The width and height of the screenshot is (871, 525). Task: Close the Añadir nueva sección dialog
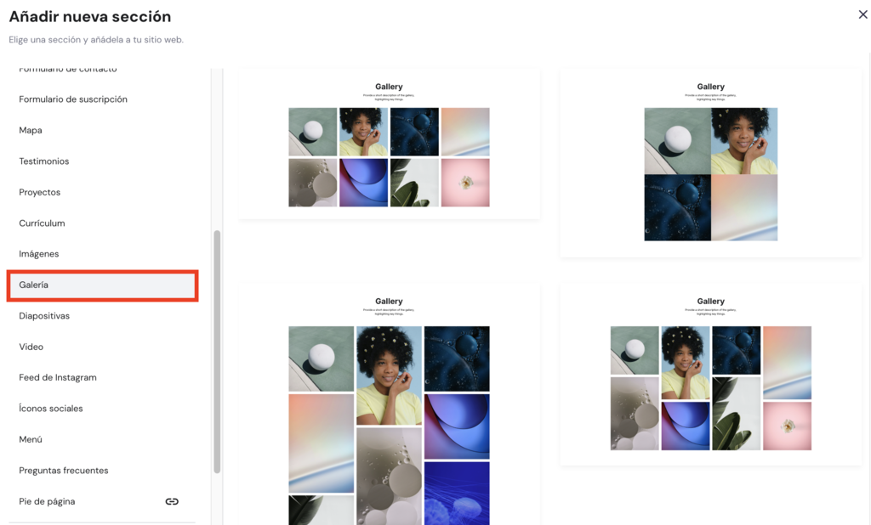(x=862, y=14)
